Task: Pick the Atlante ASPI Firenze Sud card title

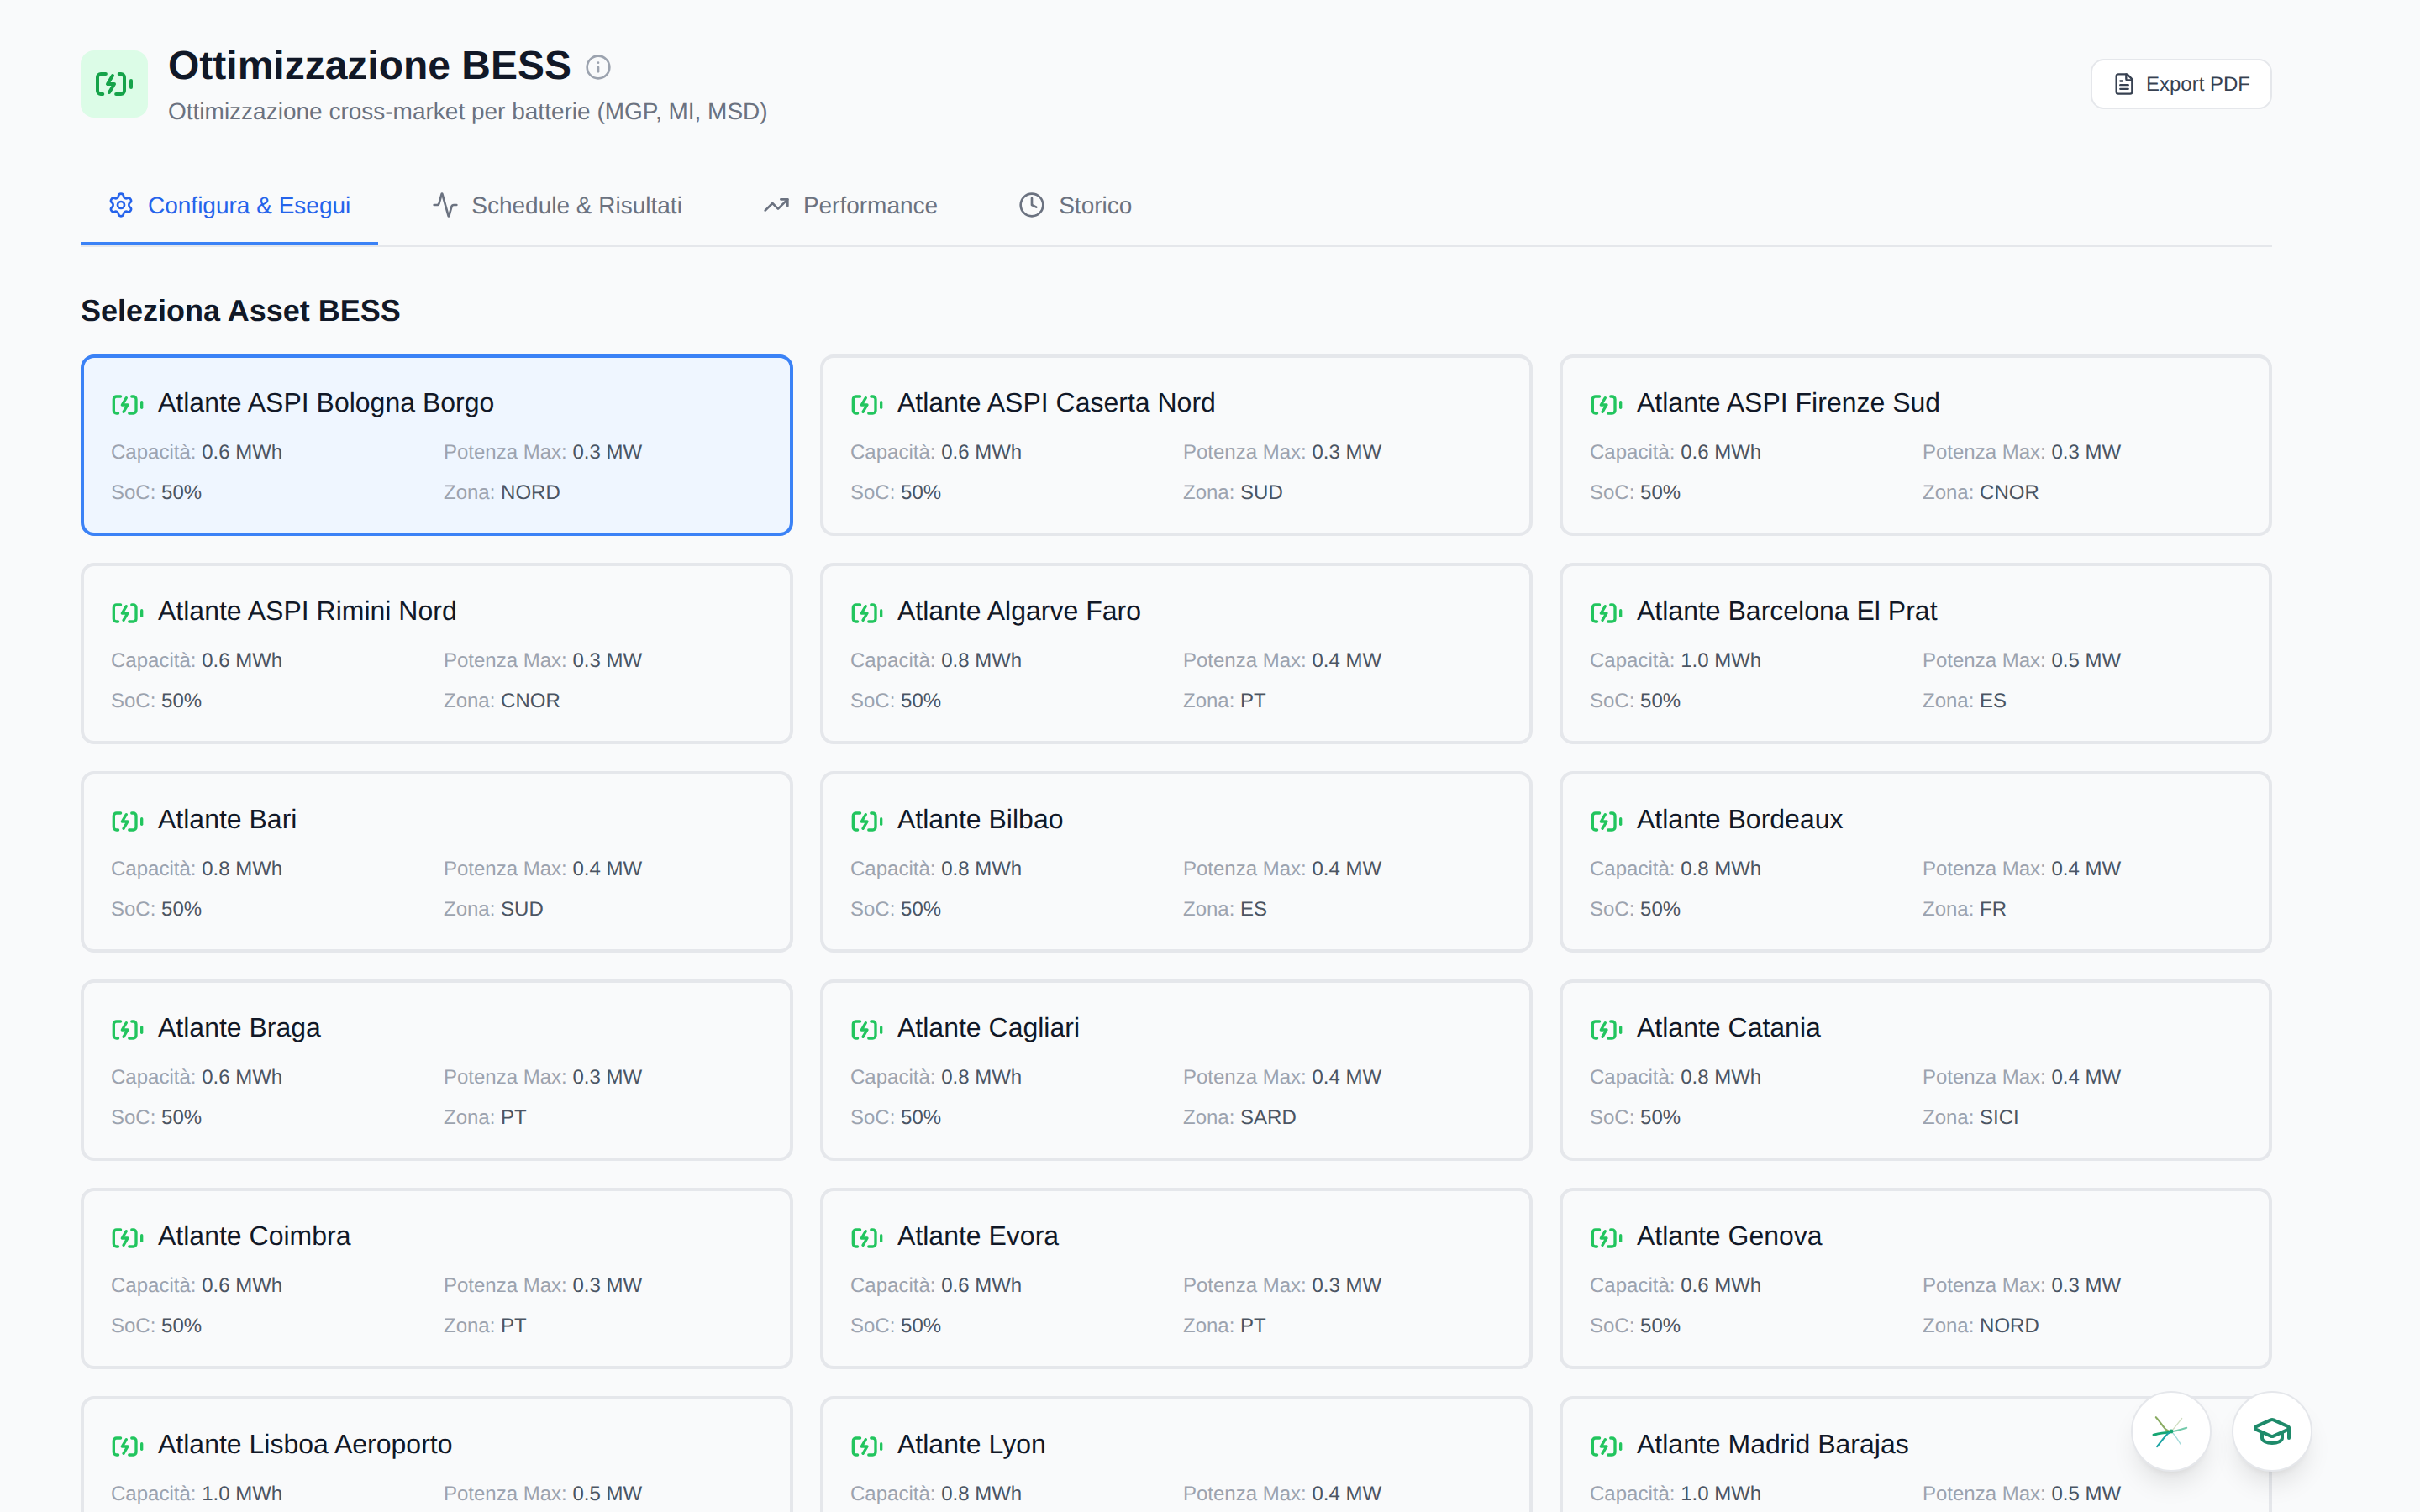Action: pos(1788,402)
